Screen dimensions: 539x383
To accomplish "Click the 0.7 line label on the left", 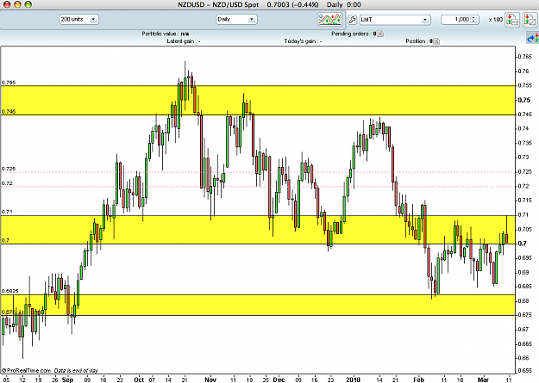I will [5, 241].
